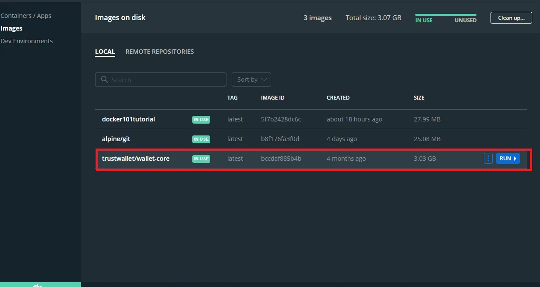This screenshot has width=540, height=287.
Task: Click the SIZE column header
Action: (419, 98)
